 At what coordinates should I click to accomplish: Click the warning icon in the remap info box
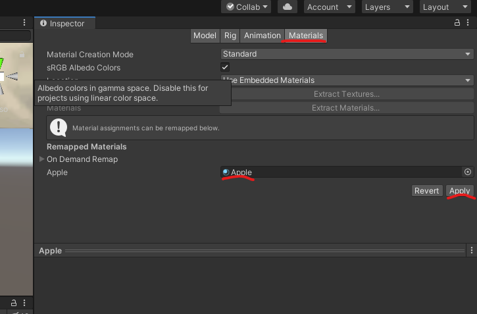click(59, 128)
